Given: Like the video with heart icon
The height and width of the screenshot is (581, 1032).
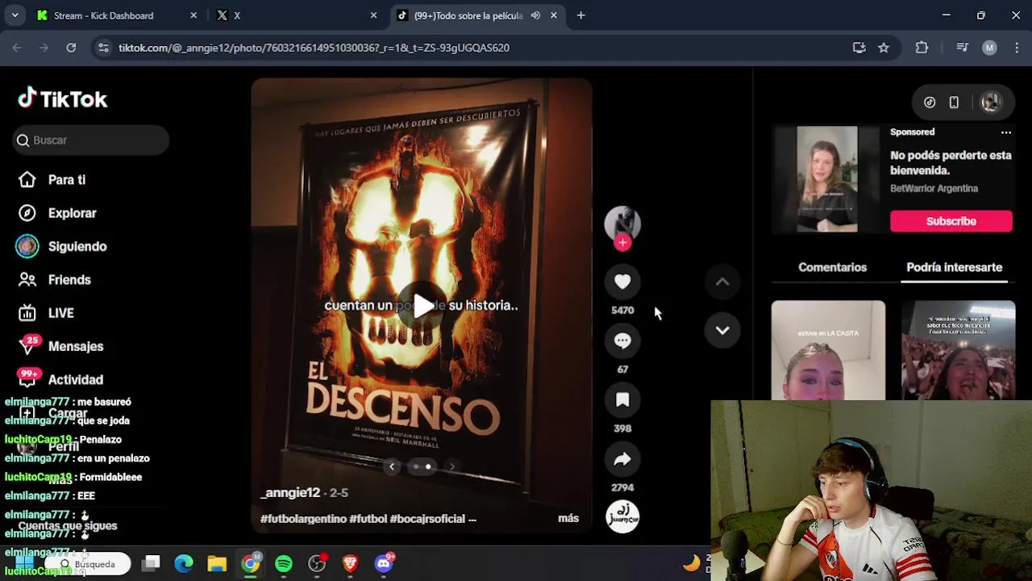Looking at the screenshot, I should (622, 282).
